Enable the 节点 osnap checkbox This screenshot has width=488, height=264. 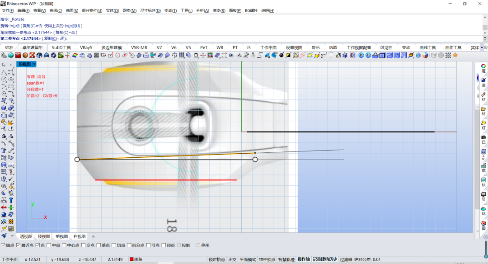(149, 245)
